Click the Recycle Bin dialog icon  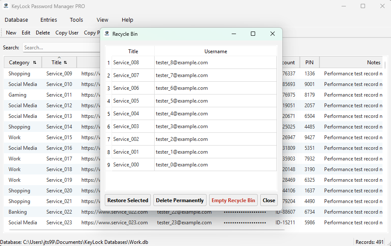click(107, 34)
